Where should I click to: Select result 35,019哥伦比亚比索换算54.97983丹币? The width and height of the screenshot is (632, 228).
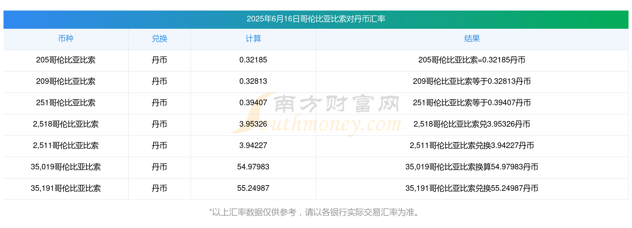pos(472,167)
